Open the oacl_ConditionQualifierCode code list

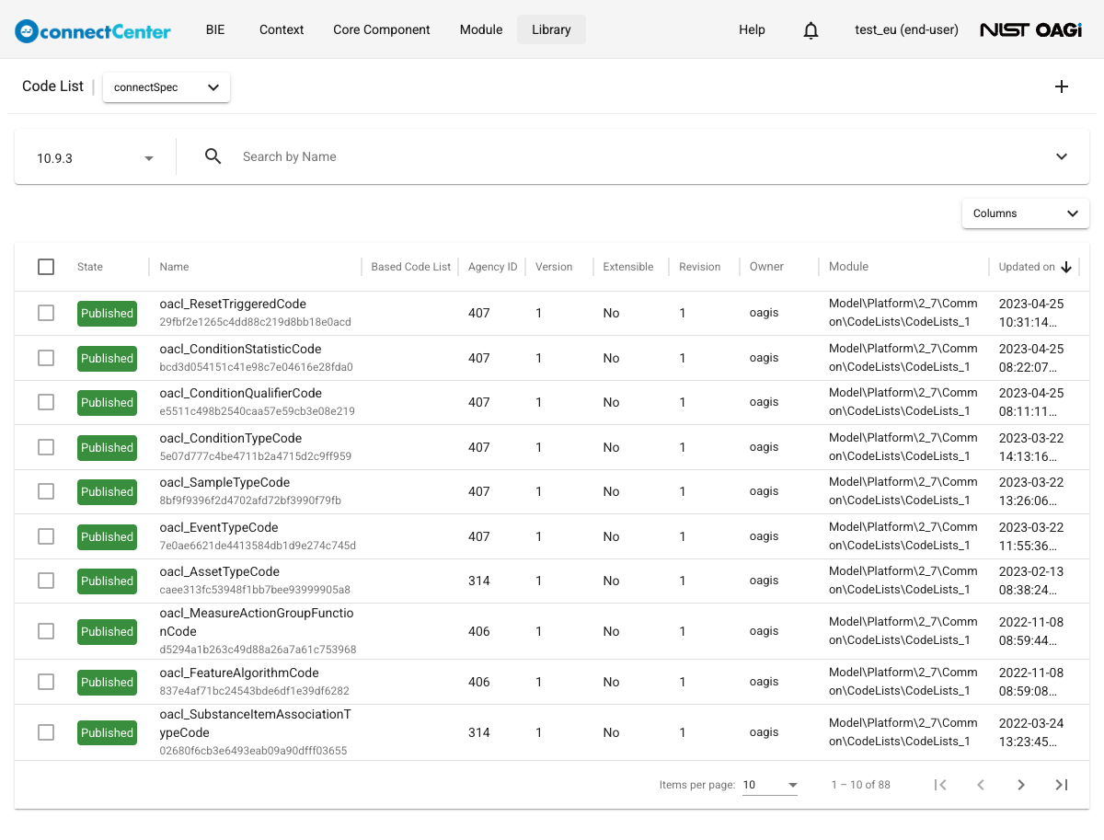pyautogui.click(x=241, y=394)
